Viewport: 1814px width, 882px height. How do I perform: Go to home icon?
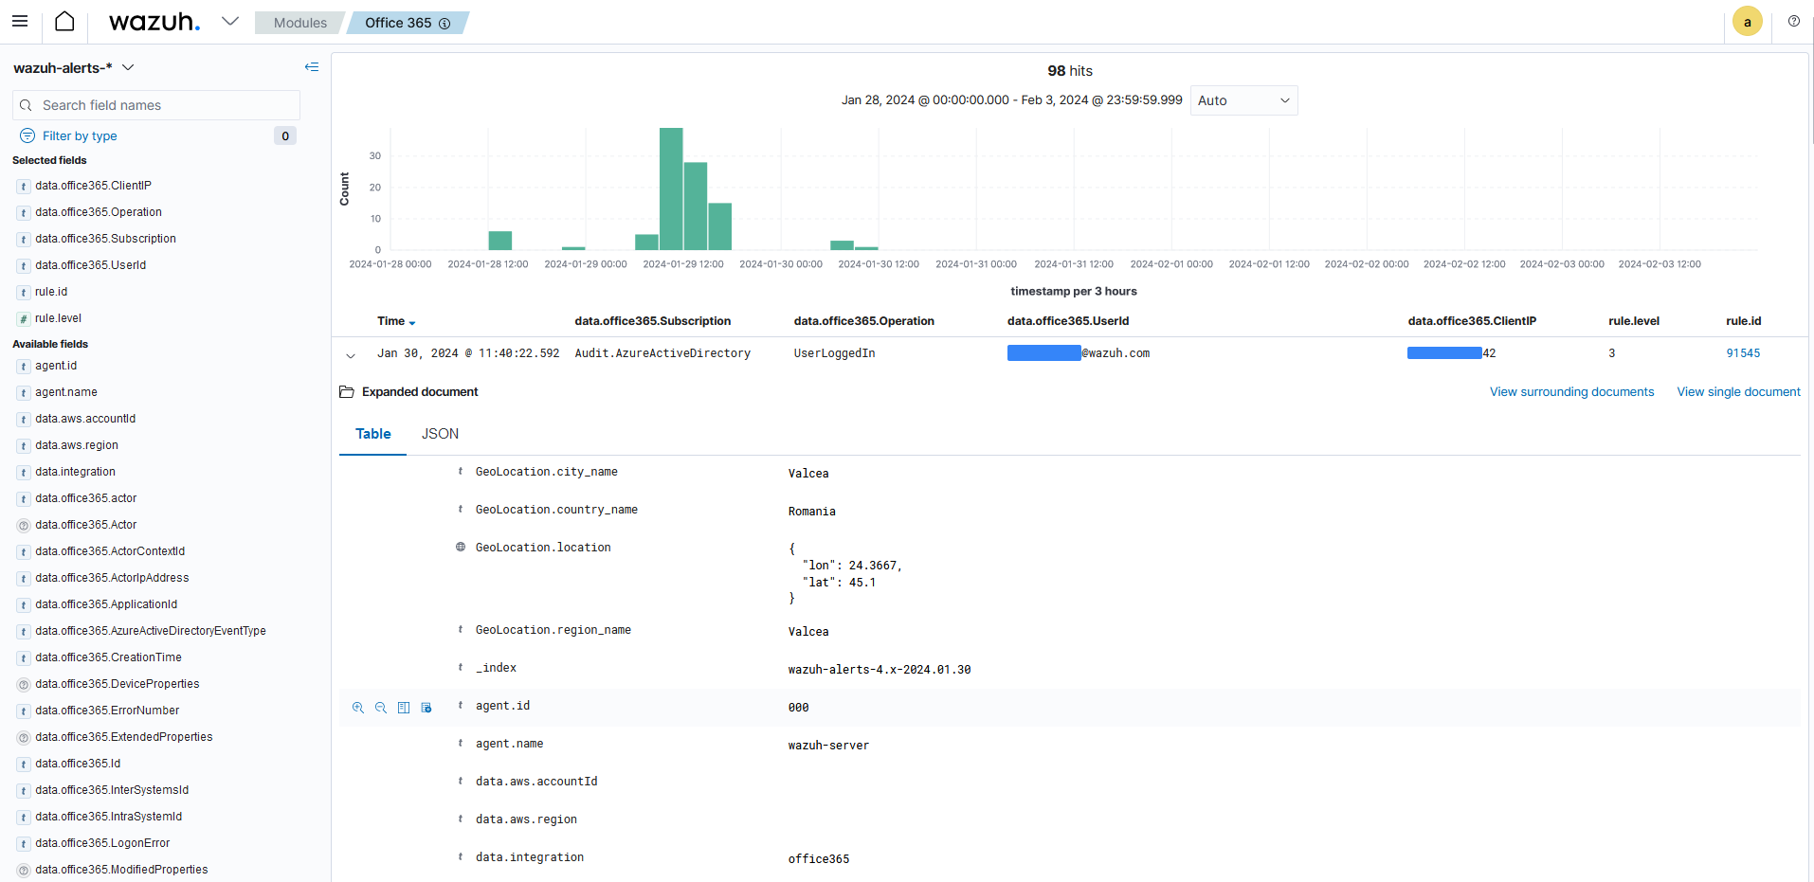pos(64,21)
